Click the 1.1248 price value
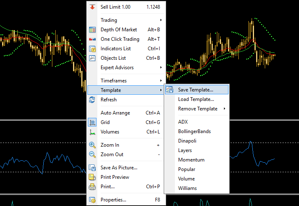 tap(153, 7)
